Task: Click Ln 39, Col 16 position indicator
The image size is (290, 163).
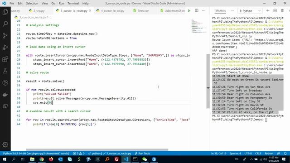Action: point(218,153)
